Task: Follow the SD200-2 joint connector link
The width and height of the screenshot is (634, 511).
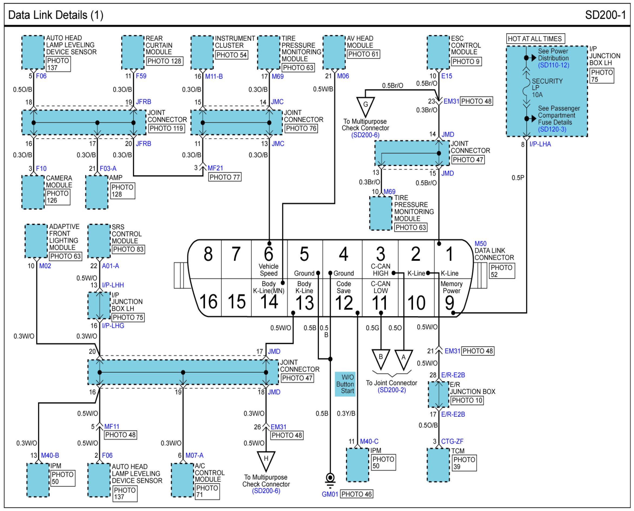Action: coord(392,390)
